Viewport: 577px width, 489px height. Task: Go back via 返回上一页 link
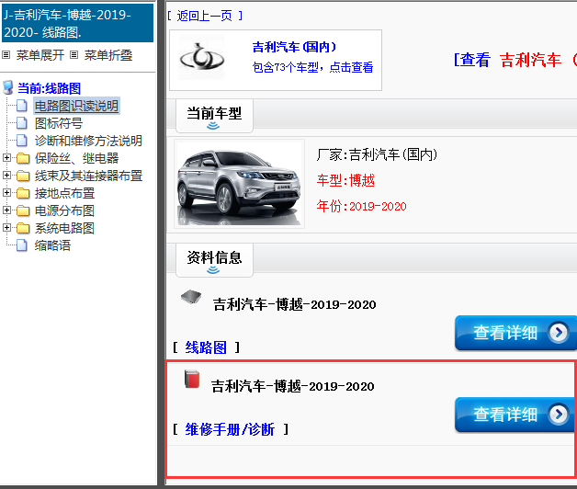click(x=205, y=16)
